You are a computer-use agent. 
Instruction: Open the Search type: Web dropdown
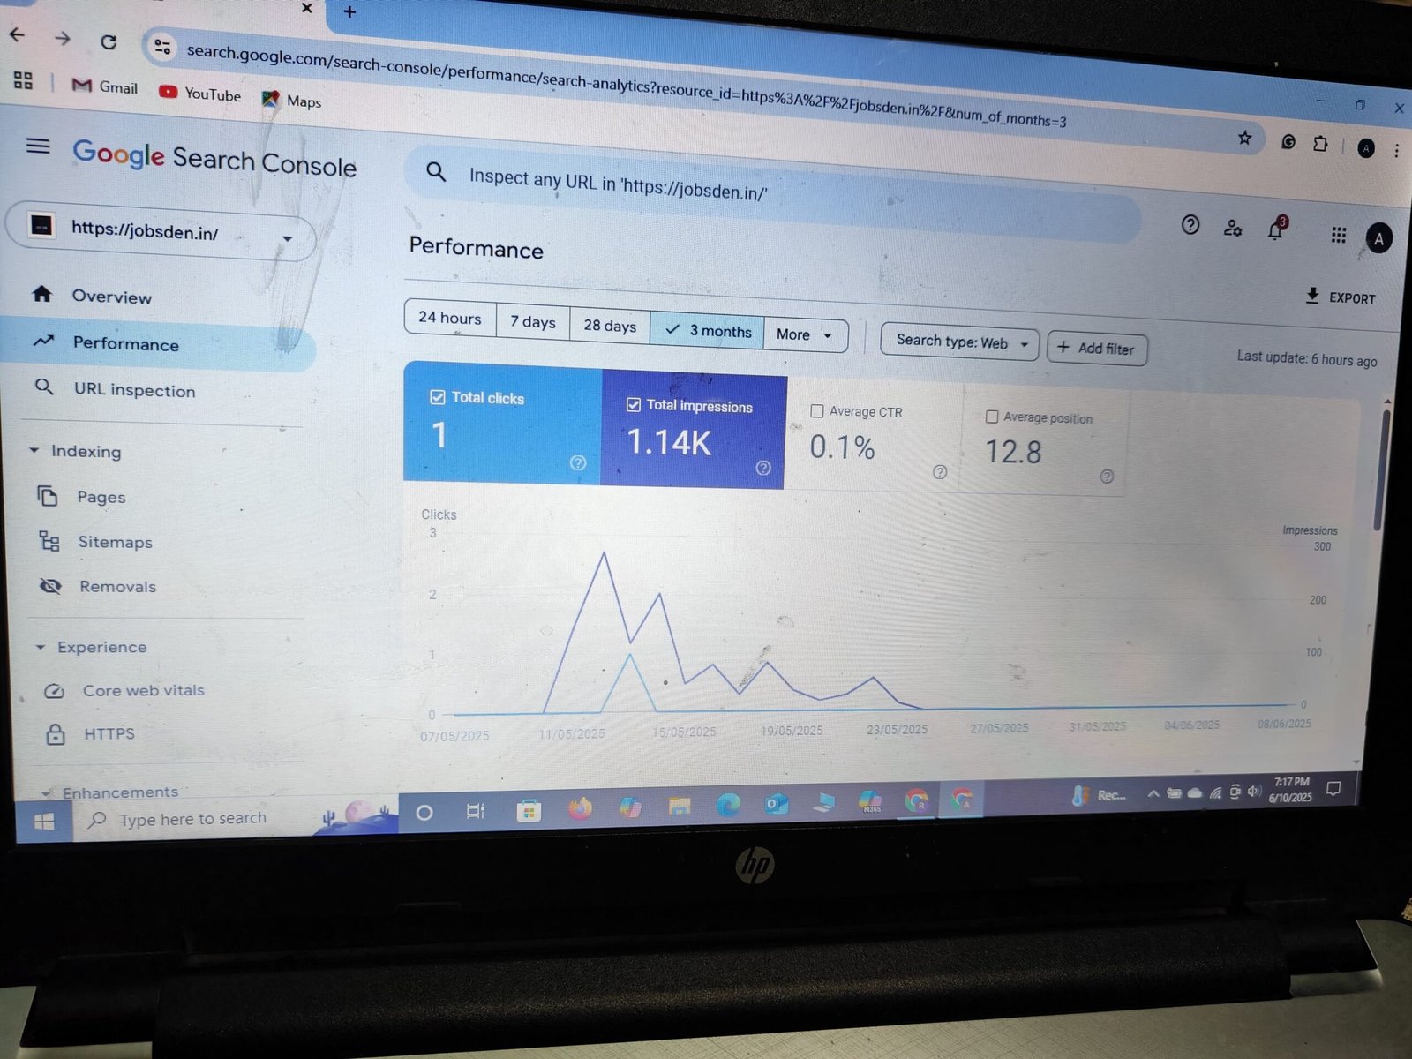(x=960, y=342)
